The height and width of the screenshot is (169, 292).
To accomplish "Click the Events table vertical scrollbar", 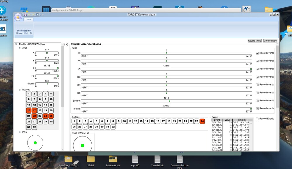I will click(251, 136).
